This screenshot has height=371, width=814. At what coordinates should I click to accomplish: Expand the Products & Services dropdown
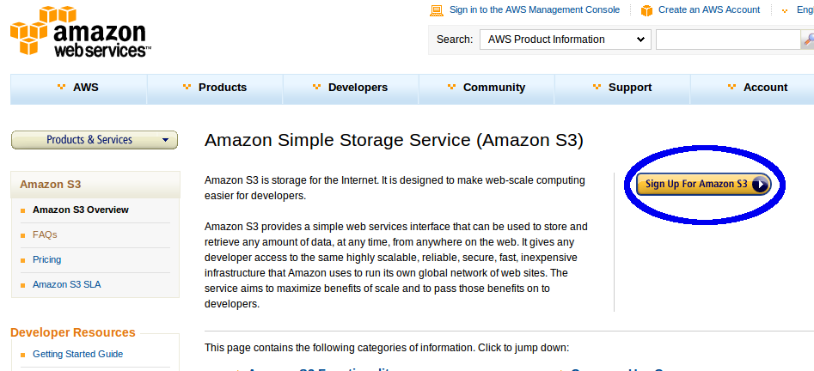(94, 140)
